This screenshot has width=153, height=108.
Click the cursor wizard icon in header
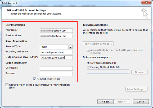coord(145,13)
